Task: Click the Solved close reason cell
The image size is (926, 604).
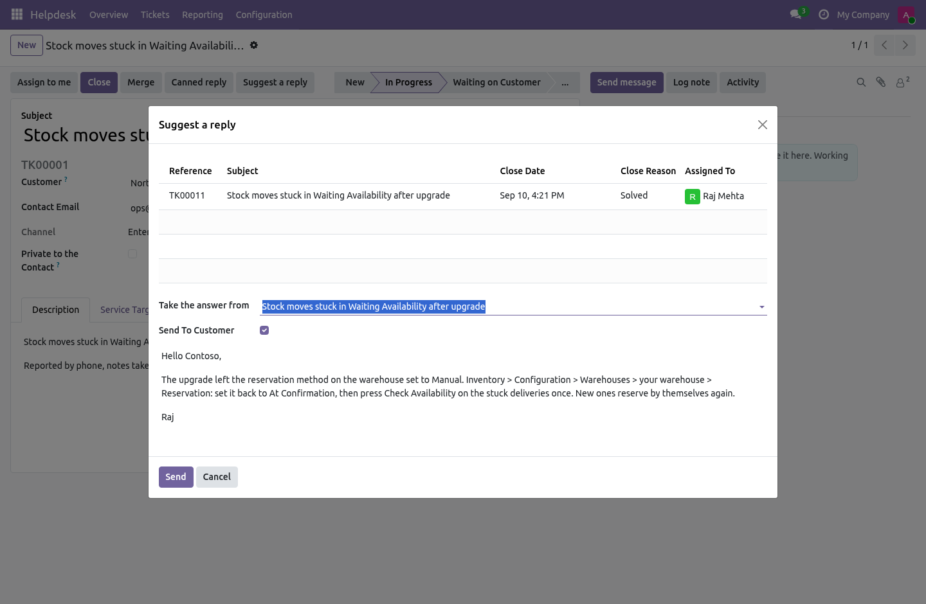Action: tap(634, 195)
